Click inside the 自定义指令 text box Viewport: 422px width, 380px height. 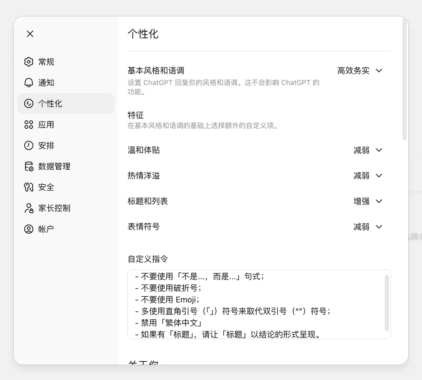click(x=259, y=304)
